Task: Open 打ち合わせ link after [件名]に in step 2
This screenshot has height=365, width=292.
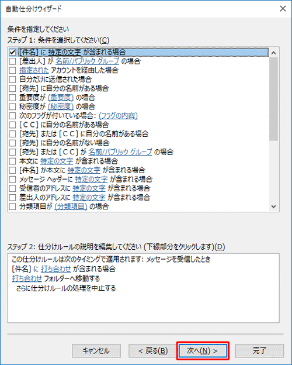Action: pyautogui.click(x=56, y=269)
